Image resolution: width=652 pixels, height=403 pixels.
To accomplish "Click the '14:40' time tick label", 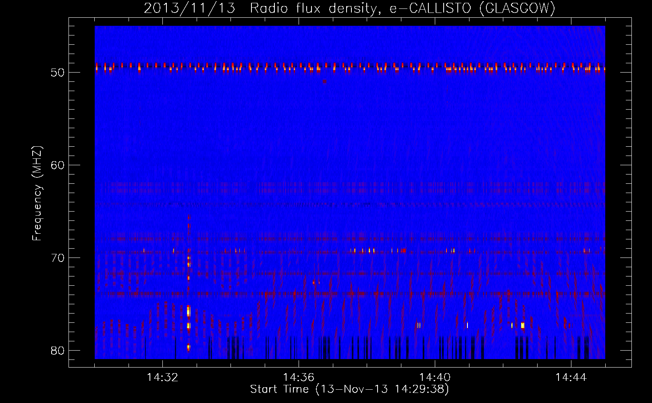I will click(435, 378).
